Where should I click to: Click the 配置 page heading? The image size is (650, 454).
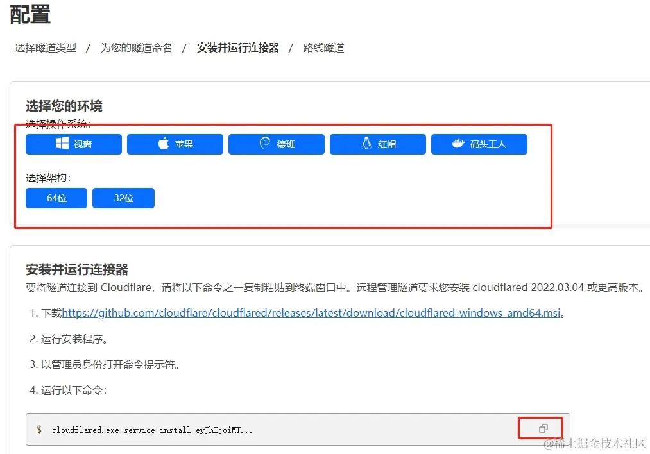point(30,15)
